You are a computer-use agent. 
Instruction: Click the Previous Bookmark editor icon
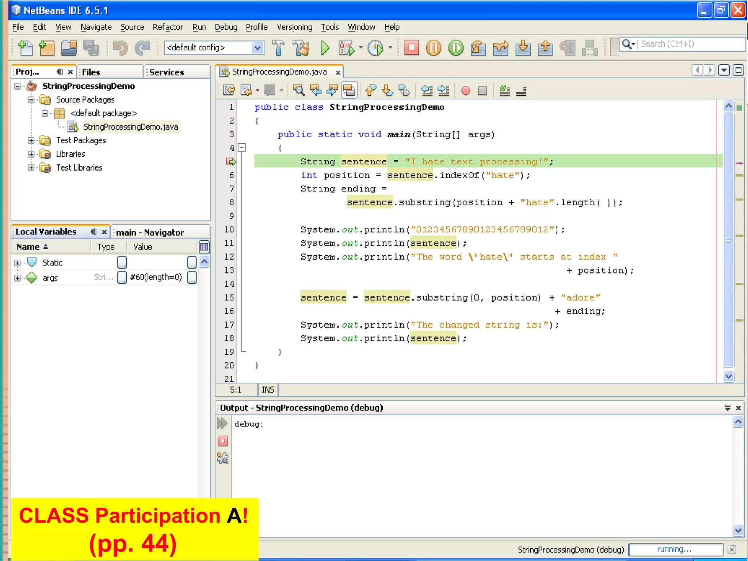click(371, 90)
